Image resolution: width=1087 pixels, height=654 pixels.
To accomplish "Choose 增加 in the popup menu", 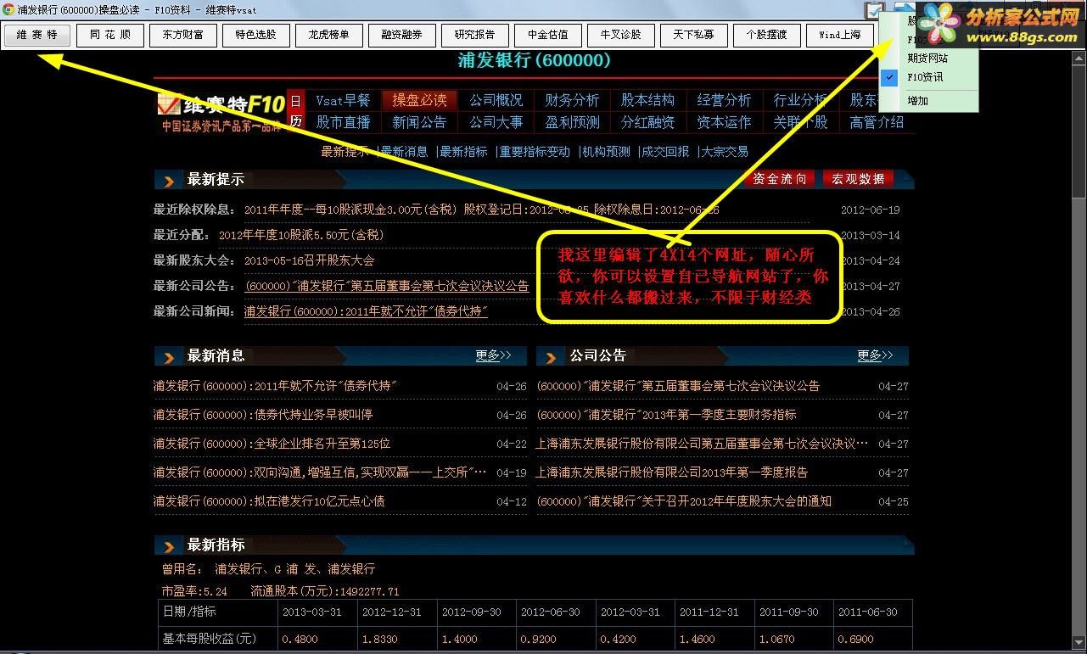I will 928,100.
